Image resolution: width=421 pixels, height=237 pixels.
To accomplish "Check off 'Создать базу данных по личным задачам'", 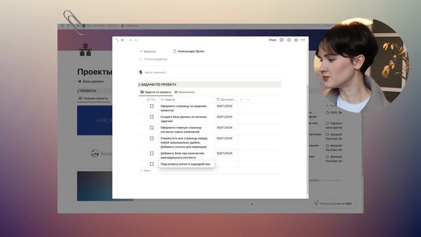I will pyautogui.click(x=152, y=117).
